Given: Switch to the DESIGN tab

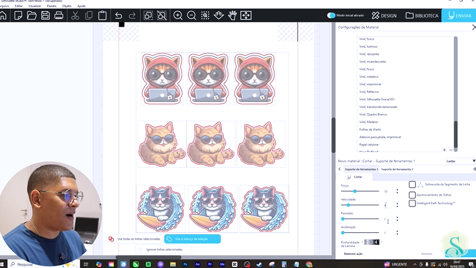Looking at the screenshot, I should tap(384, 16).
